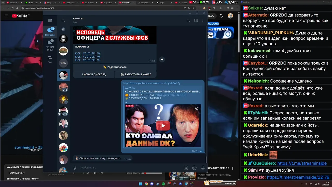Focus the Сообщение message input field

point(130,168)
